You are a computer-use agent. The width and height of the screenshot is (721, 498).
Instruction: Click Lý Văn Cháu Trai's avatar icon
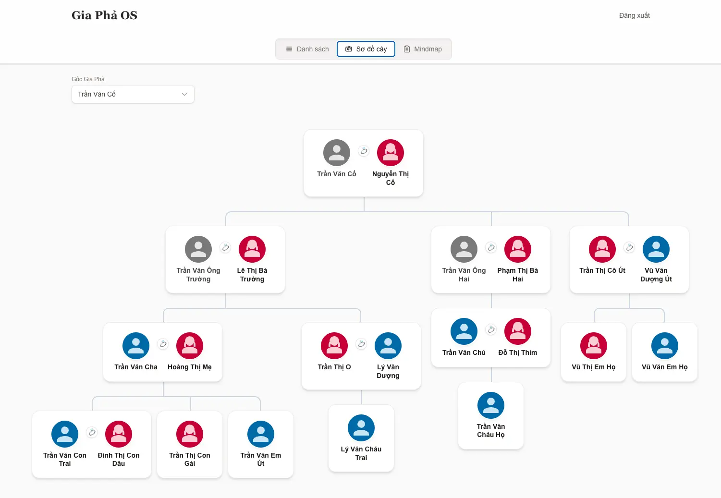pyautogui.click(x=361, y=428)
